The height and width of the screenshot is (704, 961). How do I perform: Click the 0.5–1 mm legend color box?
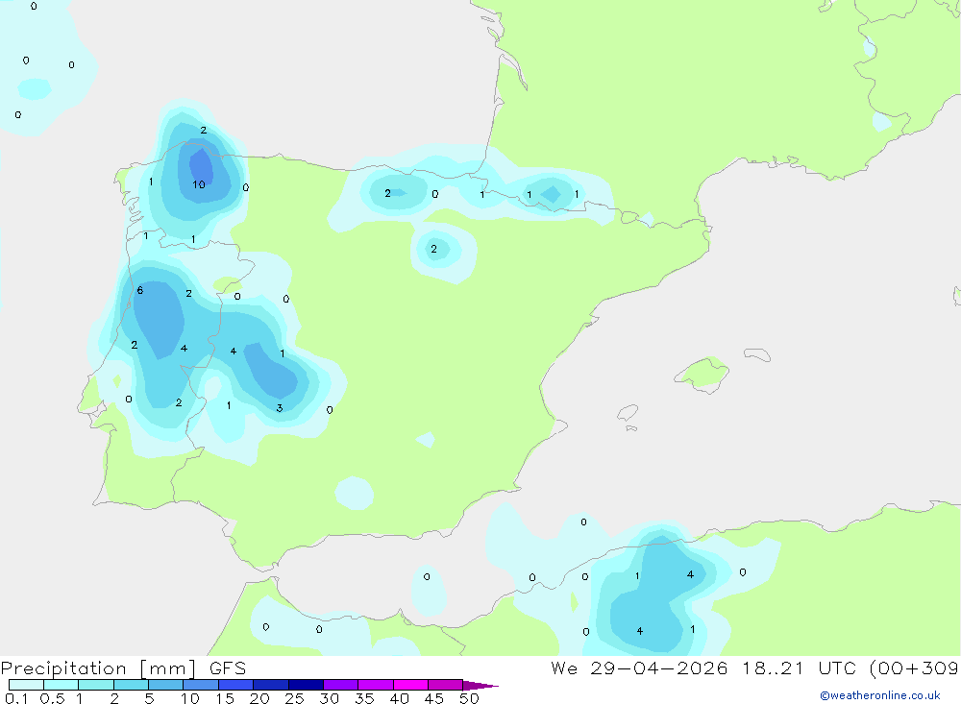pyautogui.click(x=62, y=685)
